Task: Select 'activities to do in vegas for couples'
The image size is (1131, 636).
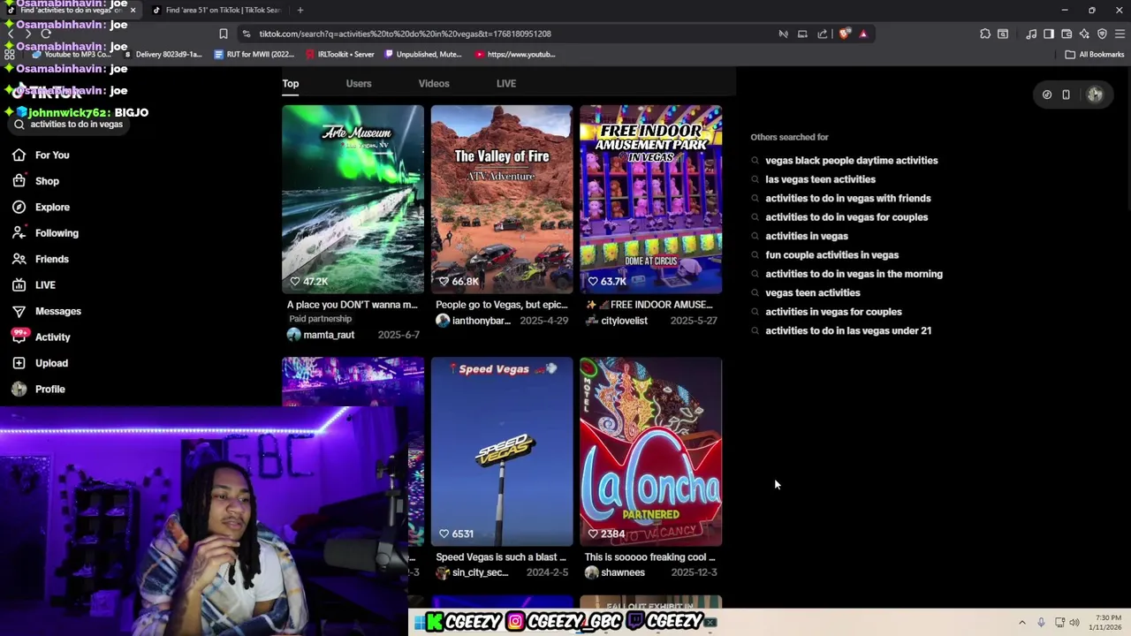Action: [x=846, y=217]
